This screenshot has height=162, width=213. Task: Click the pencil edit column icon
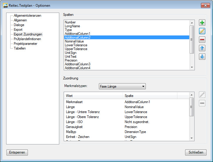click(202, 31)
